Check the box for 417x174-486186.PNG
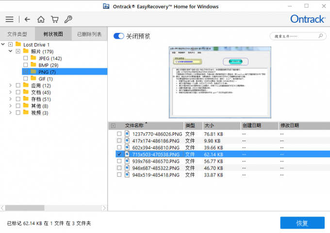This screenshot has height=233, width=330. pyautogui.click(x=119, y=140)
